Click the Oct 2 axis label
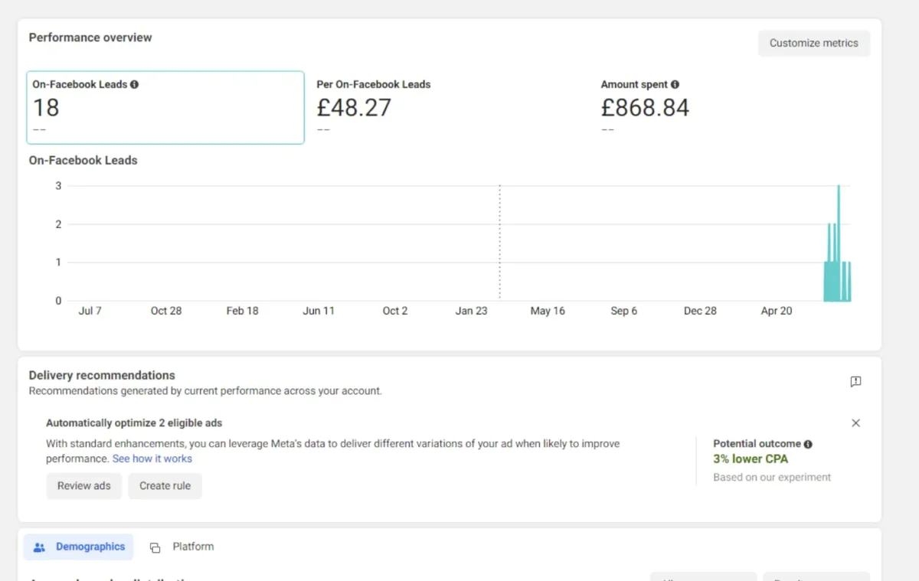The width and height of the screenshot is (919, 581). pos(395,311)
